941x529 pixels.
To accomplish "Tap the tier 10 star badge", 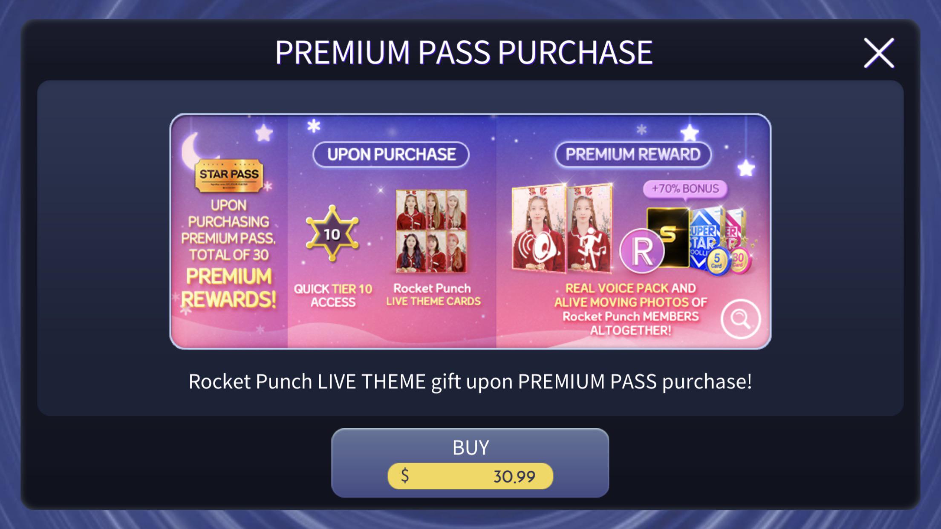I will [332, 233].
